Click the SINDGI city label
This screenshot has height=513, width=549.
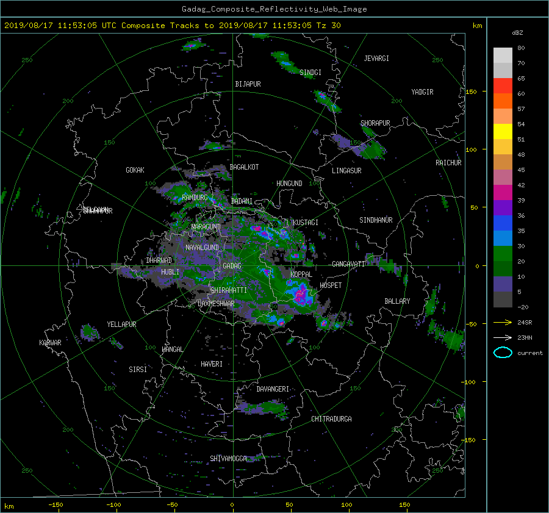(x=310, y=73)
